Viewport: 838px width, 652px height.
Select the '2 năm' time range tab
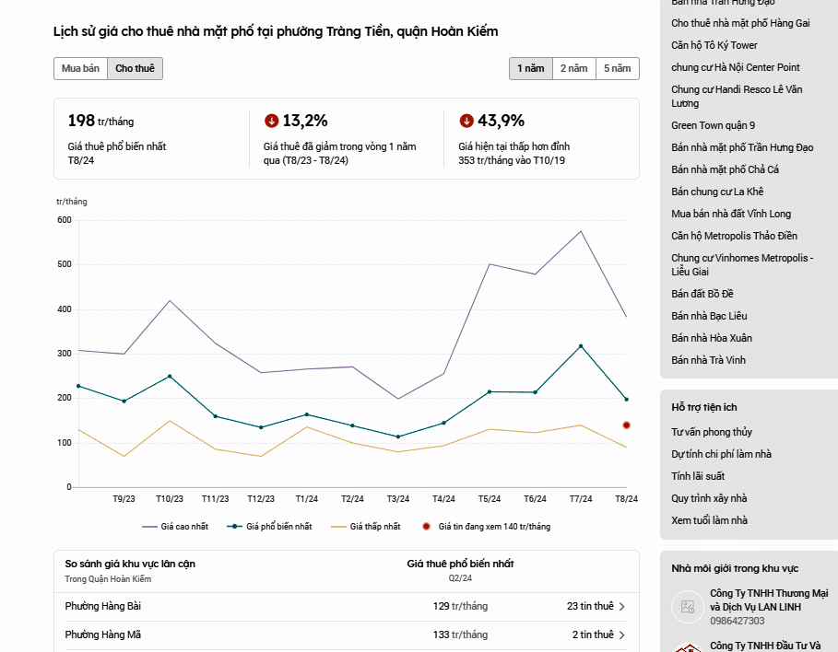pos(573,68)
